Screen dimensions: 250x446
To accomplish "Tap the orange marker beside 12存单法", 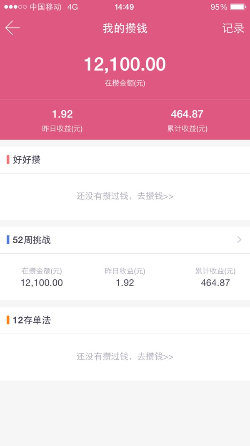I will (8, 320).
